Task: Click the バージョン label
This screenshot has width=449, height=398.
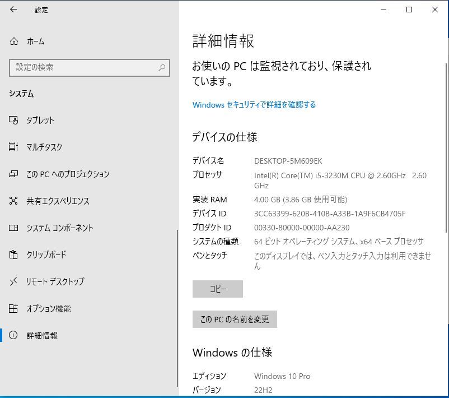Action: click(x=207, y=390)
